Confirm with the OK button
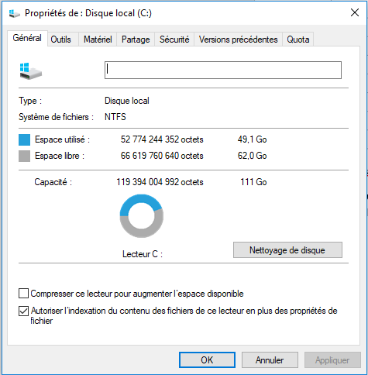Image resolution: width=368 pixels, height=375 pixels. [x=207, y=360]
